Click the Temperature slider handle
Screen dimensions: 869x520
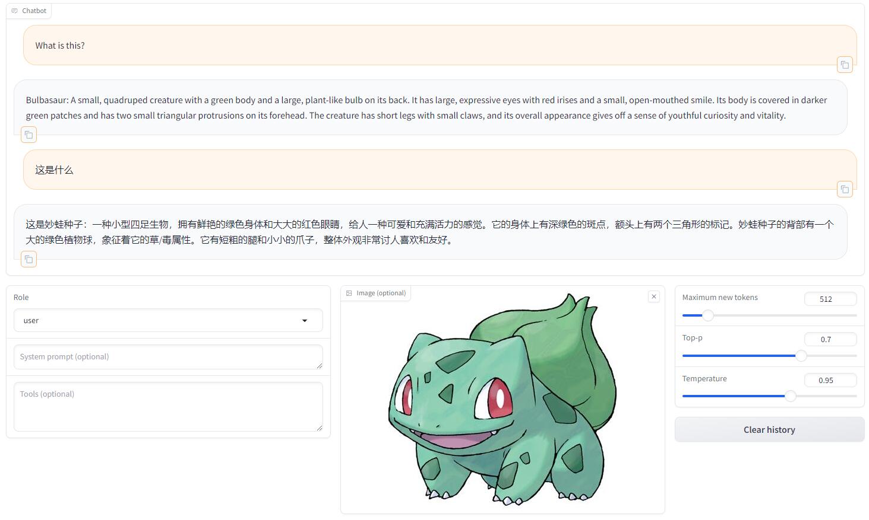[790, 395]
